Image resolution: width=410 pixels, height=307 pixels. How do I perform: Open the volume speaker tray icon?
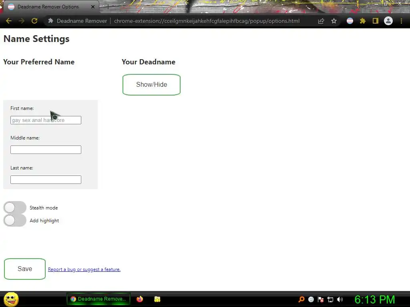point(340,299)
